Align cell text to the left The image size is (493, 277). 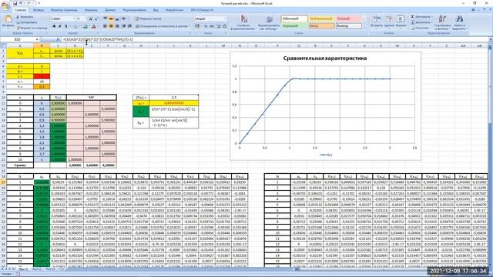pyautogui.click(x=105, y=26)
